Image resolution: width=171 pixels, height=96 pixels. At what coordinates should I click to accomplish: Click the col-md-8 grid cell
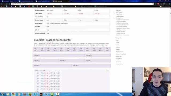pos(59,55)
